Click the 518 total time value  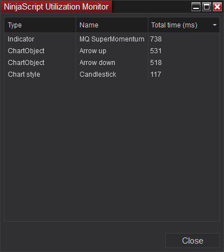coord(156,63)
